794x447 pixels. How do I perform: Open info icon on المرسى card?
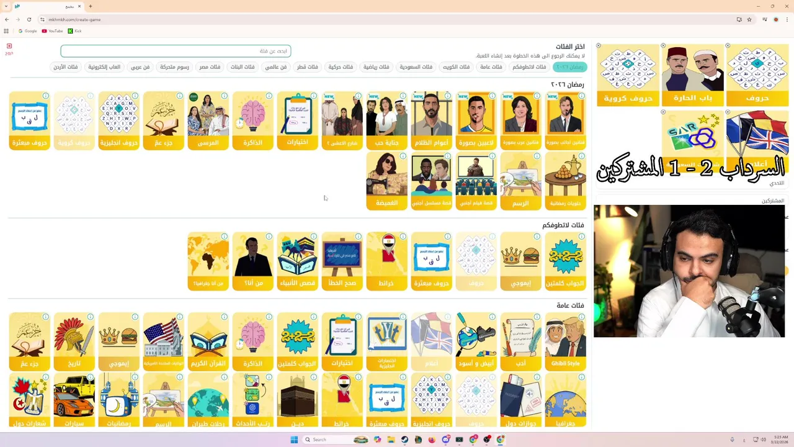tap(224, 96)
